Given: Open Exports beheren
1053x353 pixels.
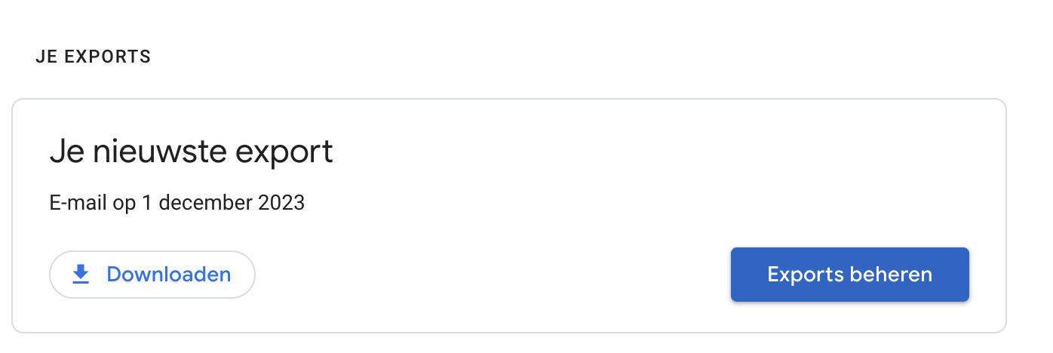Looking at the screenshot, I should coord(849,275).
